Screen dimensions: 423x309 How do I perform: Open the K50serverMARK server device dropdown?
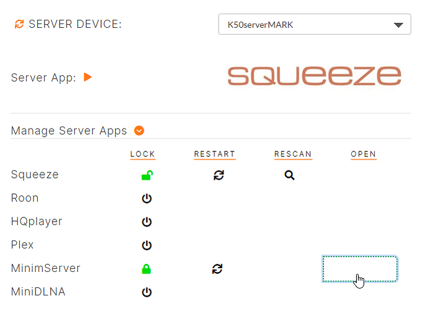(x=315, y=25)
